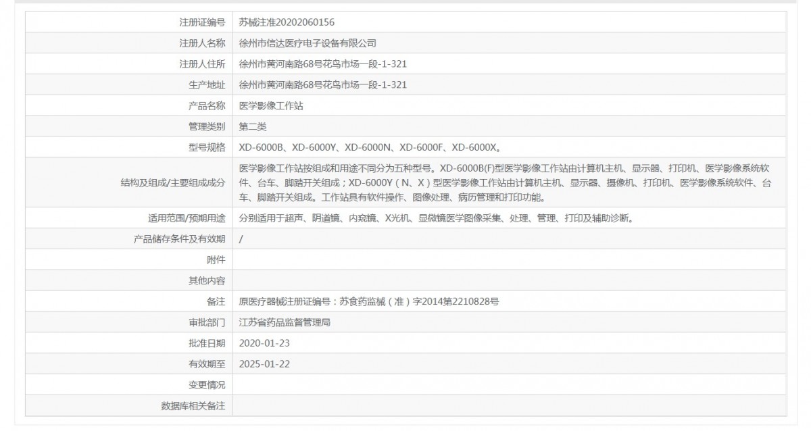Click the 注册人住所 label
Viewport: 811px width, 431px height.
(202, 64)
